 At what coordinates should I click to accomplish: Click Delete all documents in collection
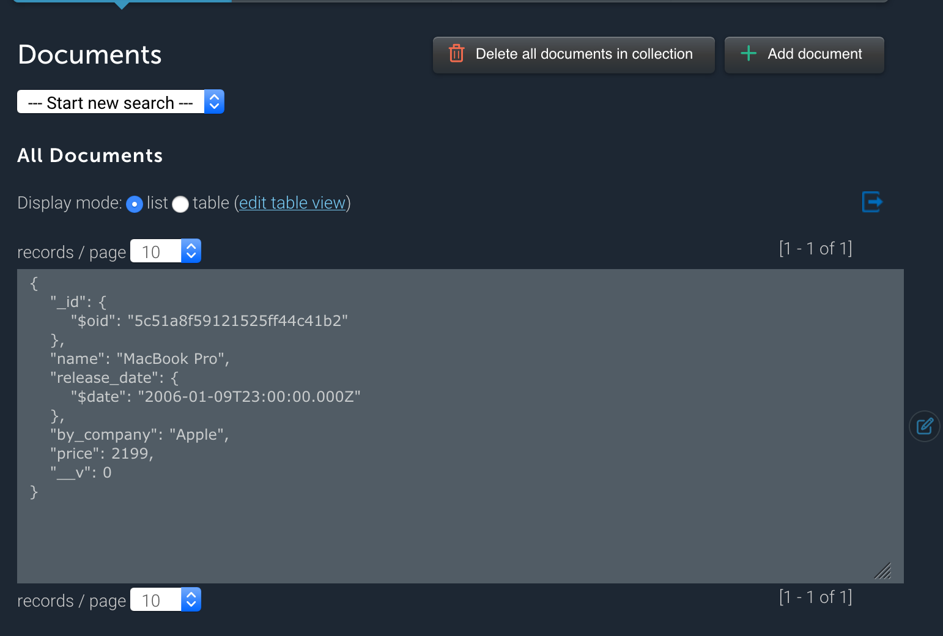coord(574,54)
